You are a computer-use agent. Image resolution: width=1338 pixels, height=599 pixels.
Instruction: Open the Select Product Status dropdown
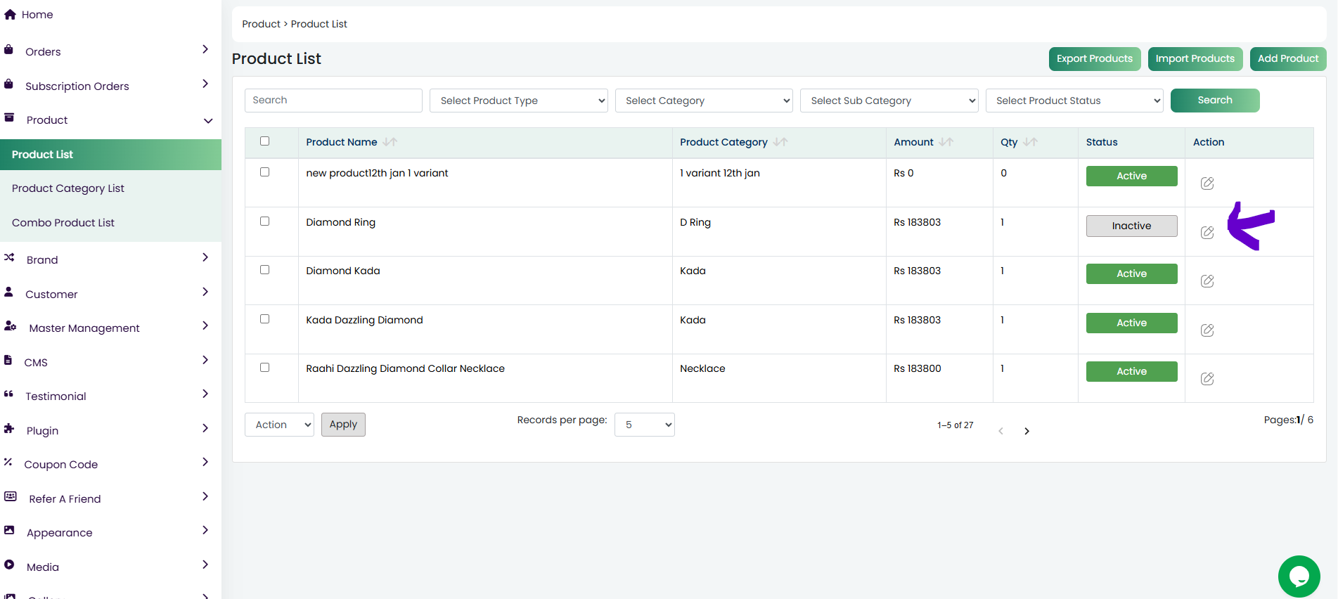pos(1074,101)
